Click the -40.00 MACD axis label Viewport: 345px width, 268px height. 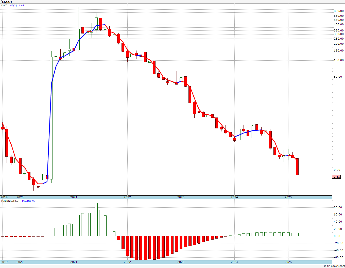[339, 250]
